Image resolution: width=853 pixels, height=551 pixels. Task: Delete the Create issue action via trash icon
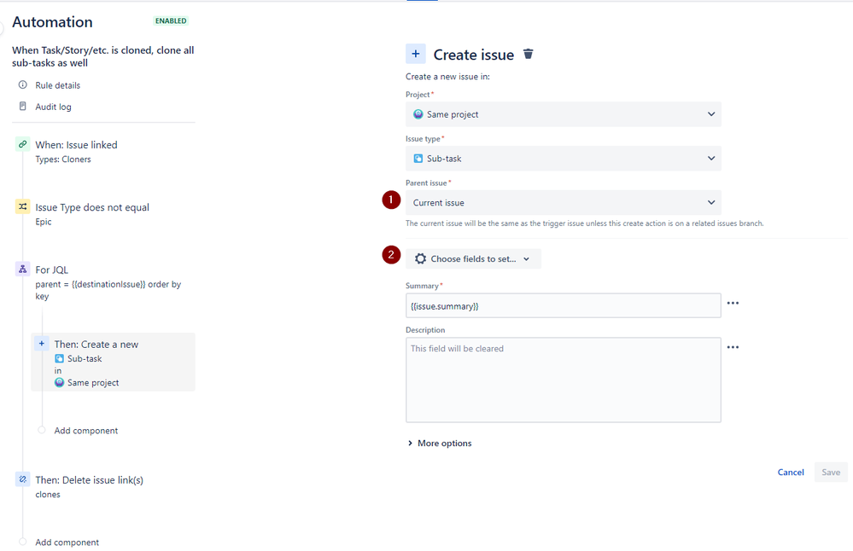[x=529, y=54]
